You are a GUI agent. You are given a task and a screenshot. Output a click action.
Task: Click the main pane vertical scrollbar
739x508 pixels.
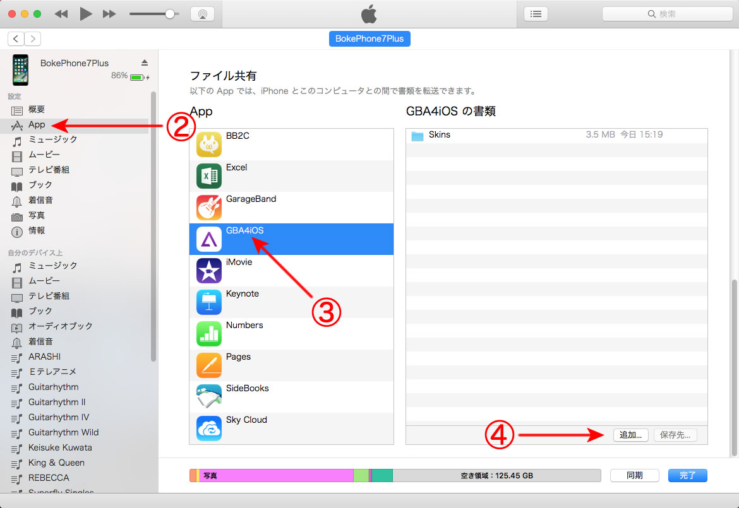tap(734, 368)
